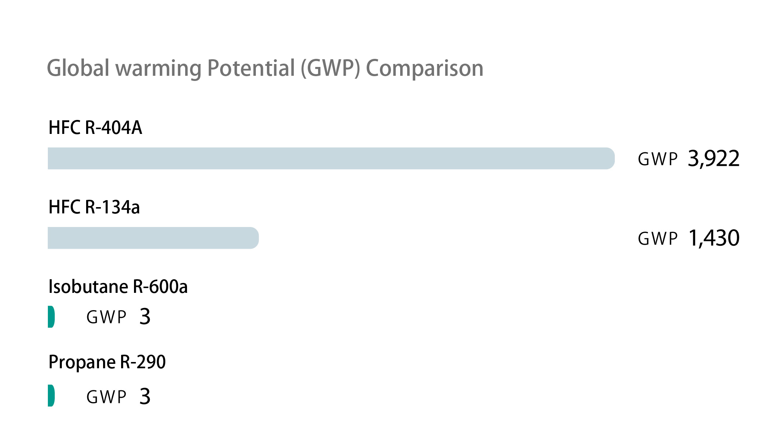Click the teal Propane R-290 bar
Viewport: 772px width, 447px height.
[51, 395]
